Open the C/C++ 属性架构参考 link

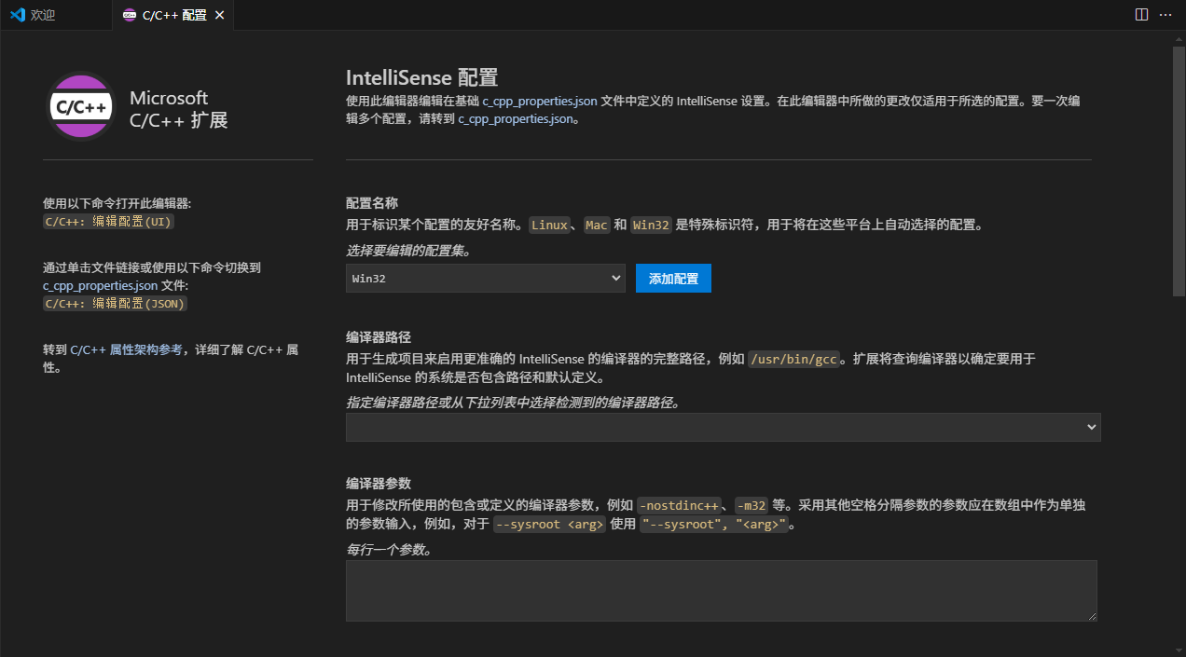click(126, 350)
